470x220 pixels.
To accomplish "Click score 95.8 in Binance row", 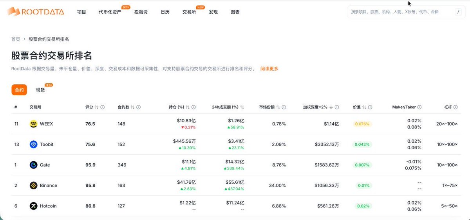I will coord(90,185).
